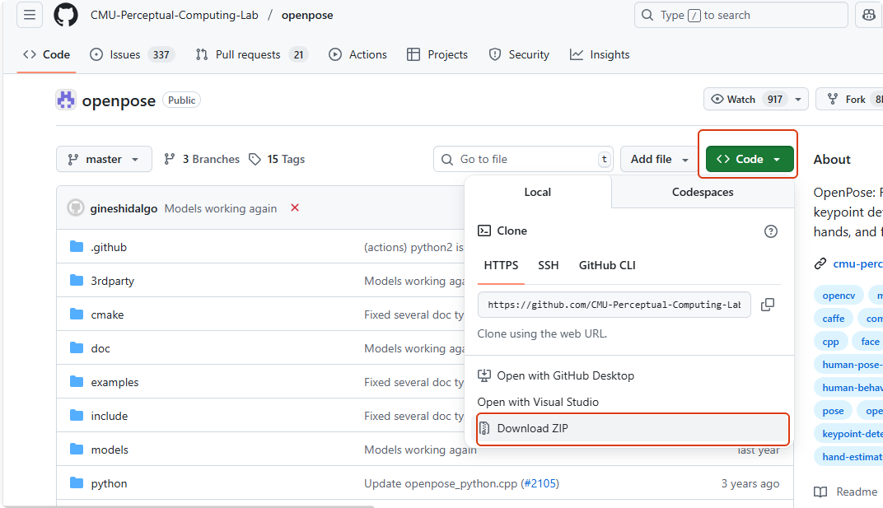Switch to the Local tab in clone panel
The width and height of the screenshot is (883, 508).
[538, 192]
